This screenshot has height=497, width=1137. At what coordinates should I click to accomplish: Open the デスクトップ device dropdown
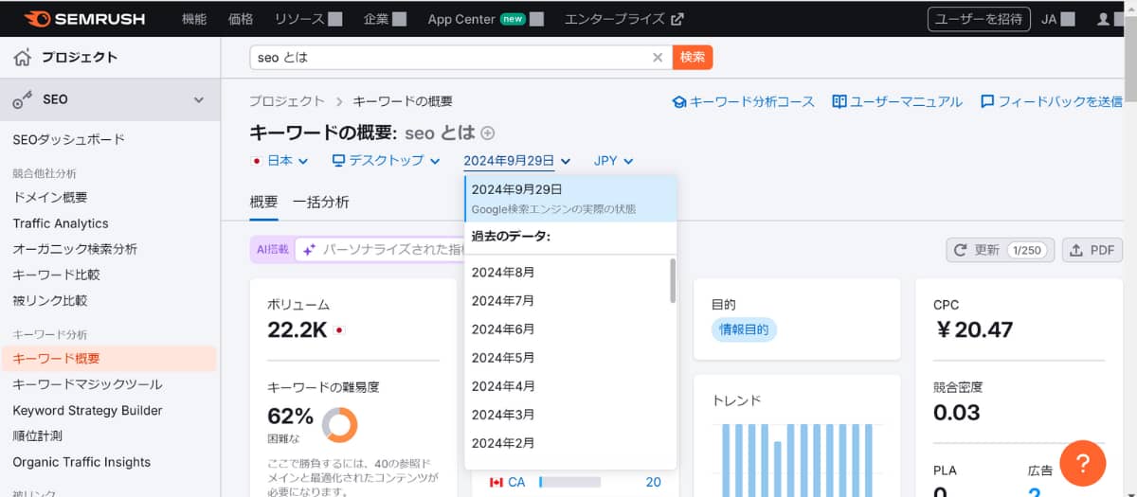pyautogui.click(x=386, y=161)
